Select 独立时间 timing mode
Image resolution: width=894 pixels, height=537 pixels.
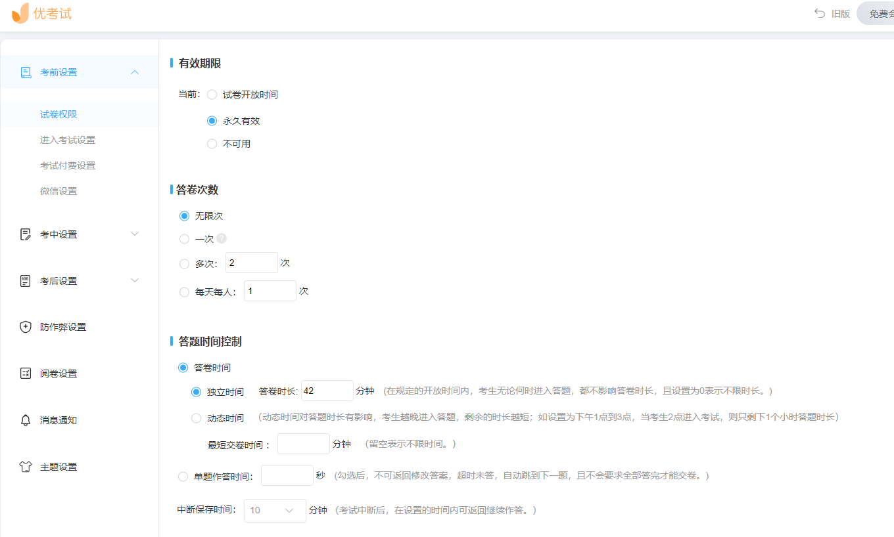[196, 392]
